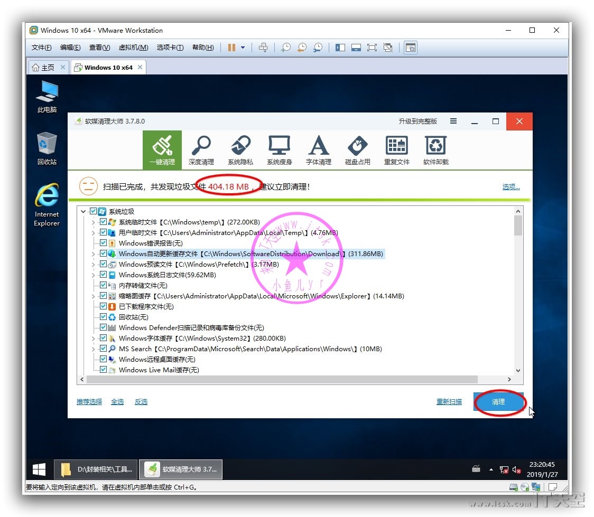Click the Unity mode toolbar icon
This screenshot has width=594, height=517.
388,48
